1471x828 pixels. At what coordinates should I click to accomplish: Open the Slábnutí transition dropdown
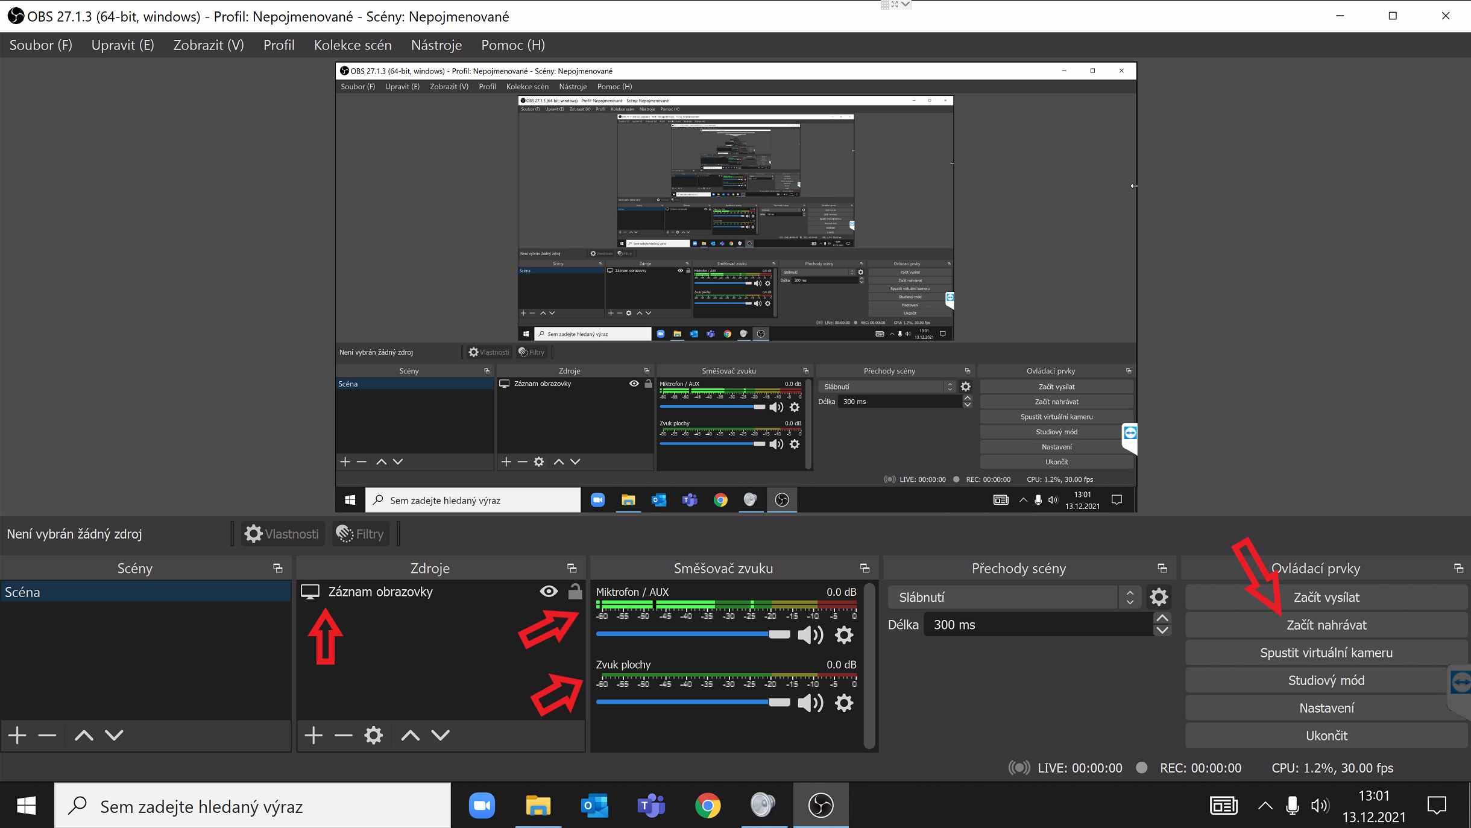[x=1015, y=597]
